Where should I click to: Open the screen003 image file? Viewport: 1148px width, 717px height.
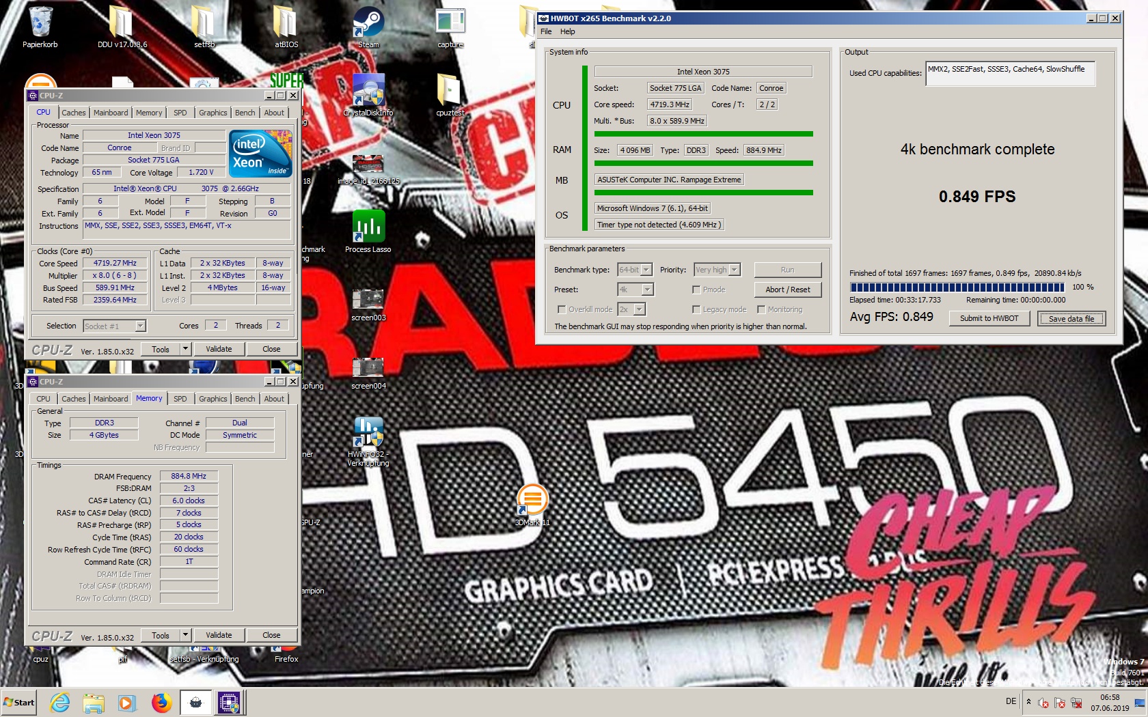point(368,304)
